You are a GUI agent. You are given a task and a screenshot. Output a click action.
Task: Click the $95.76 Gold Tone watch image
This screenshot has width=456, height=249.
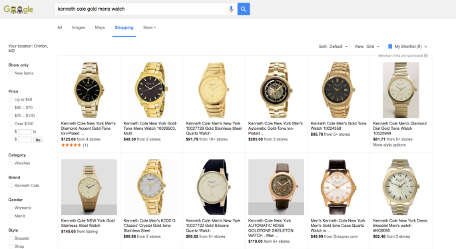click(339, 89)
